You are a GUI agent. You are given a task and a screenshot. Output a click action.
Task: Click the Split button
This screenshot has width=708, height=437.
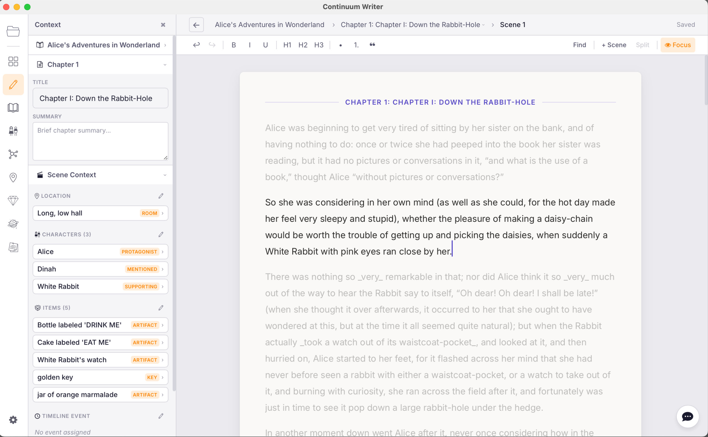pos(642,45)
